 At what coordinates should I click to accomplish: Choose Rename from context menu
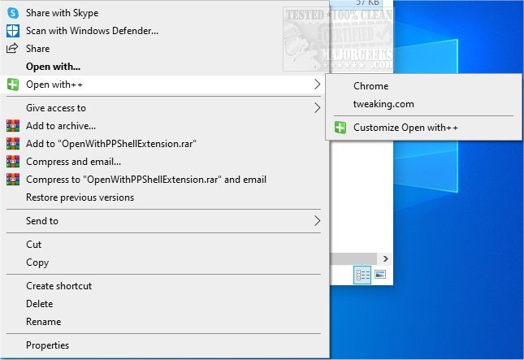point(164,322)
